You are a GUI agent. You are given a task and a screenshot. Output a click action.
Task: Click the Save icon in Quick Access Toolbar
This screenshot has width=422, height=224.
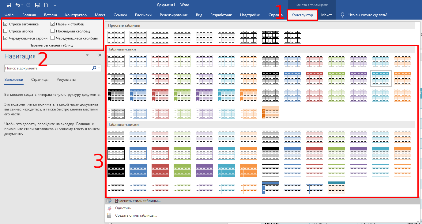click(x=9, y=5)
